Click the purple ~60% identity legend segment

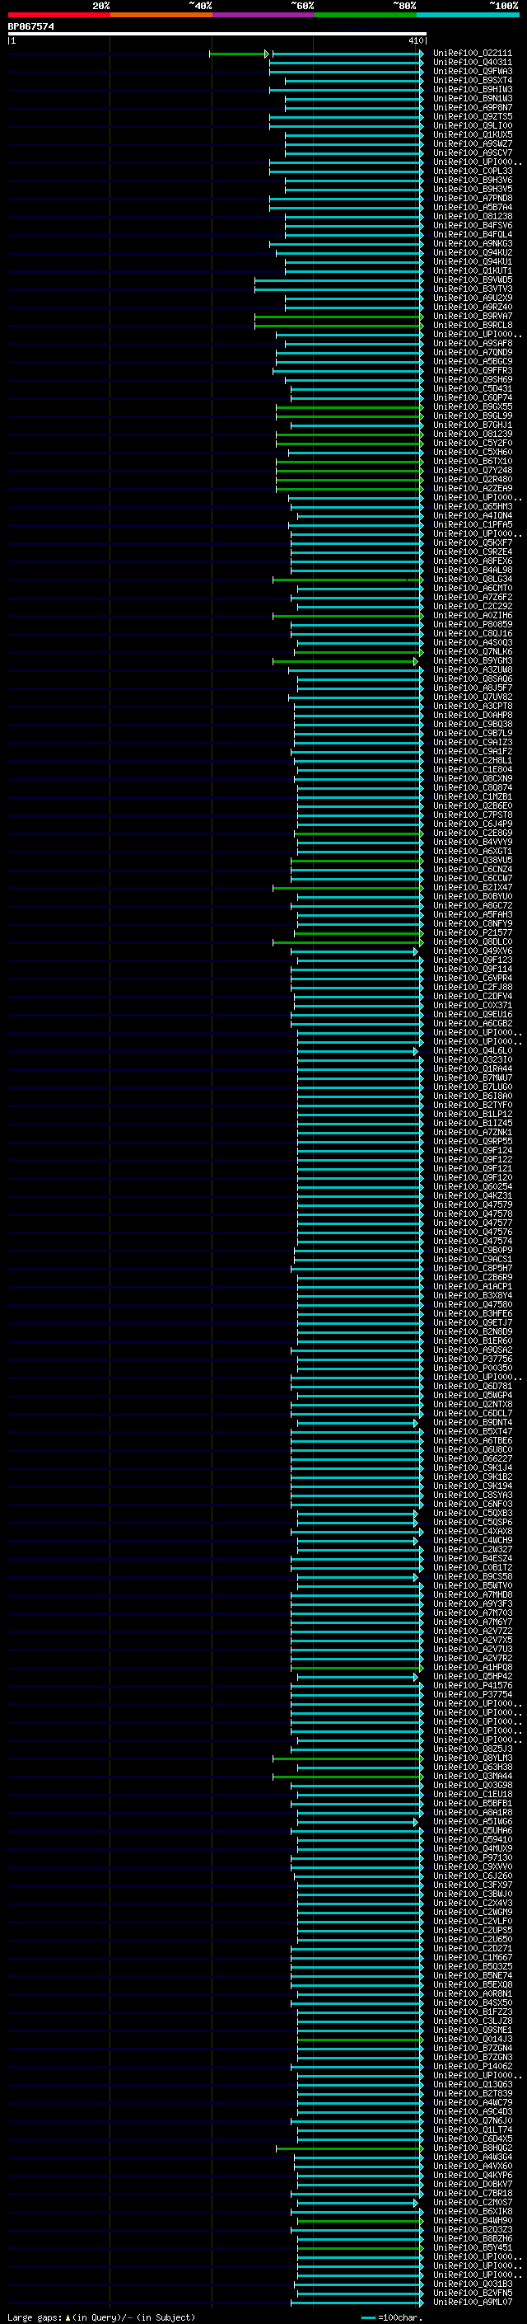coord(263,15)
